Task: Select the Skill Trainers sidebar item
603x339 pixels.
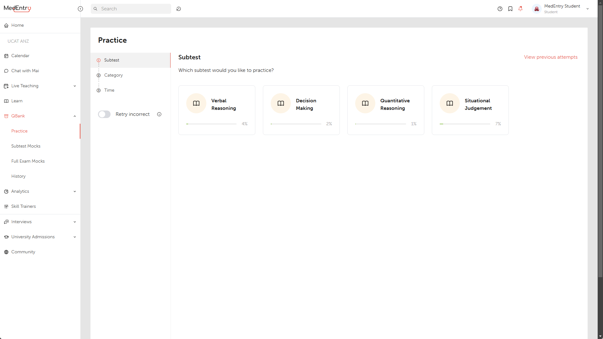Action: click(x=23, y=206)
